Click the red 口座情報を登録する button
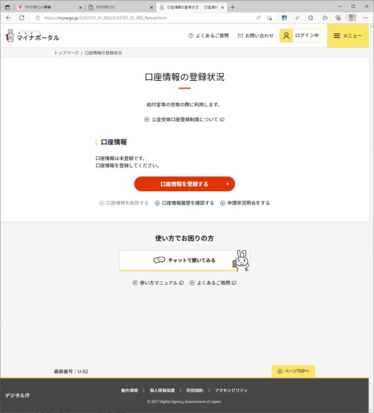The width and height of the screenshot is (374, 413). pos(185,184)
